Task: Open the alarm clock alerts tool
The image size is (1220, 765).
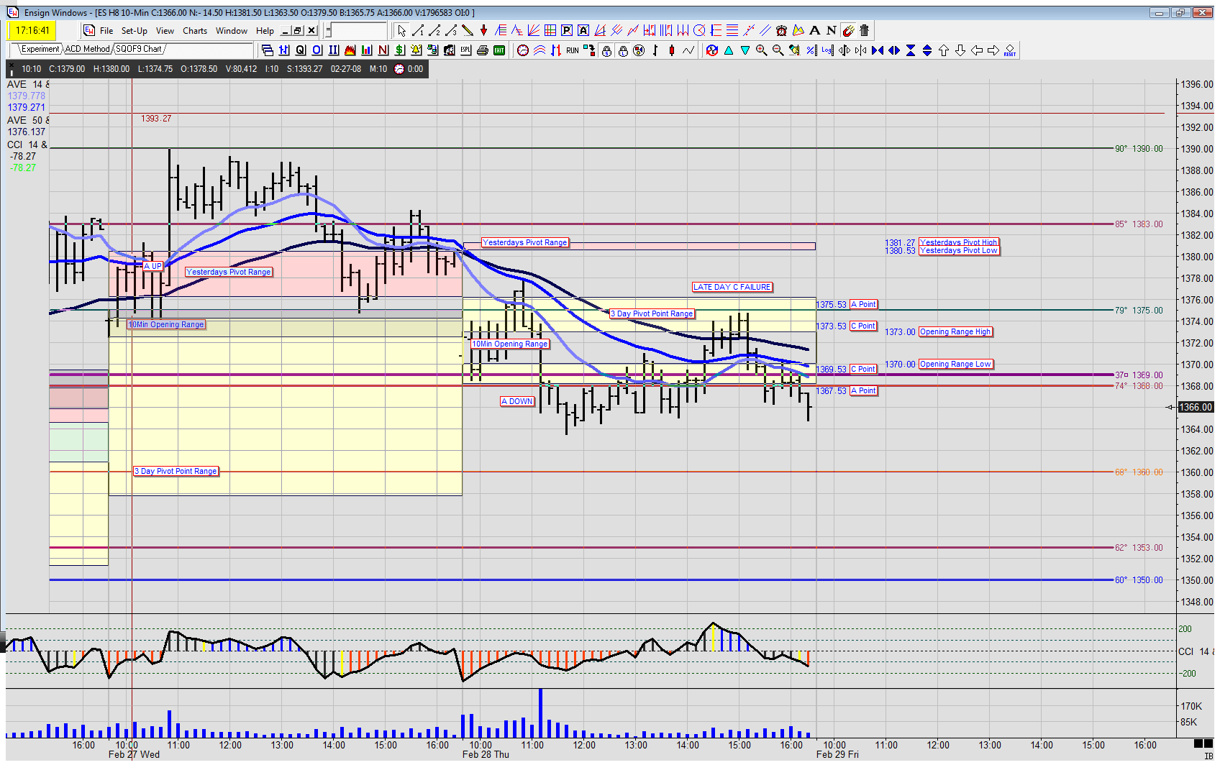Action: [x=782, y=30]
